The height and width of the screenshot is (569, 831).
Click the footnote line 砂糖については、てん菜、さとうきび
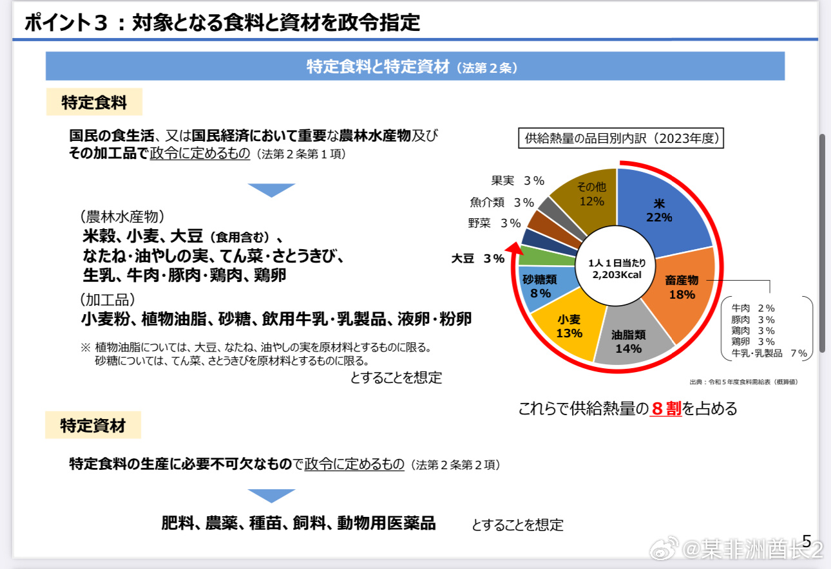(x=232, y=360)
